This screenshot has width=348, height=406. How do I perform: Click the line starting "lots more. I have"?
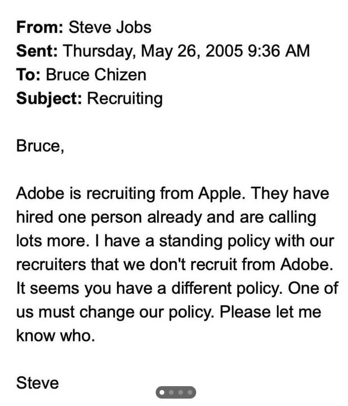tap(174, 241)
